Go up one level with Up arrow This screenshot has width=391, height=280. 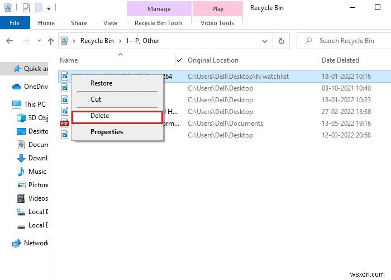pos(51,41)
